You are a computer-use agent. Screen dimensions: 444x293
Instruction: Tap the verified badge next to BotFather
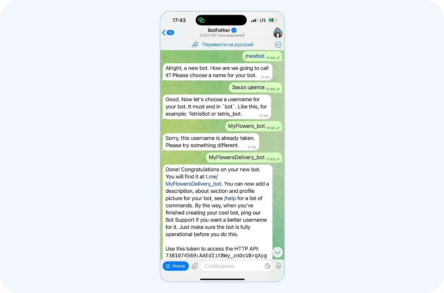click(x=234, y=30)
